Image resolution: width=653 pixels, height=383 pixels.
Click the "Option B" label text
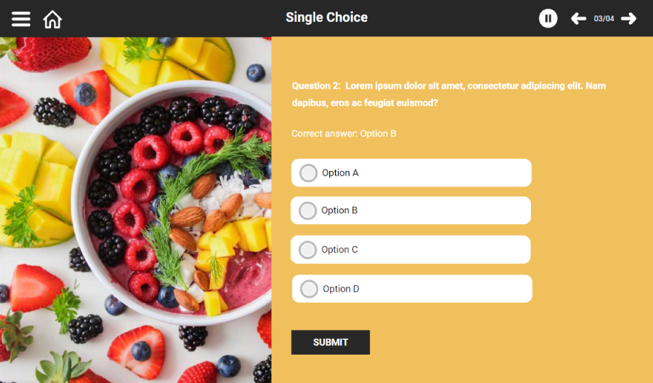[x=339, y=211]
